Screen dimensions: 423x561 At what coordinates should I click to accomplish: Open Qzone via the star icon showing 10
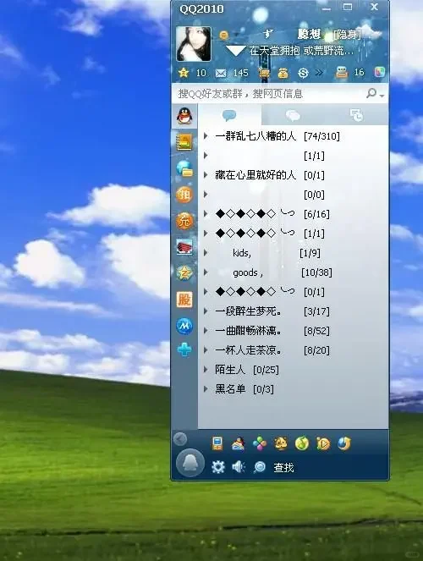click(x=184, y=73)
